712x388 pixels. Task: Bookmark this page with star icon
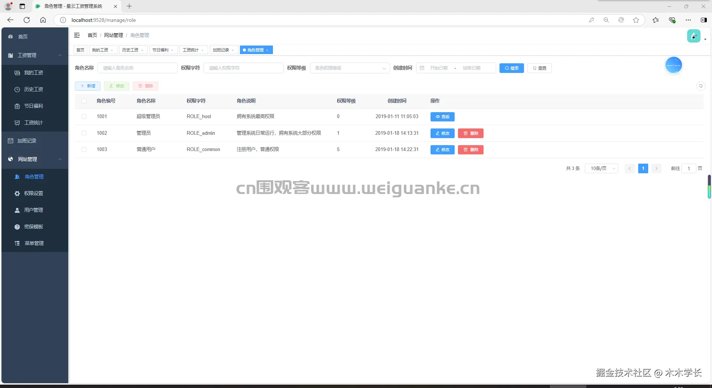coord(636,20)
